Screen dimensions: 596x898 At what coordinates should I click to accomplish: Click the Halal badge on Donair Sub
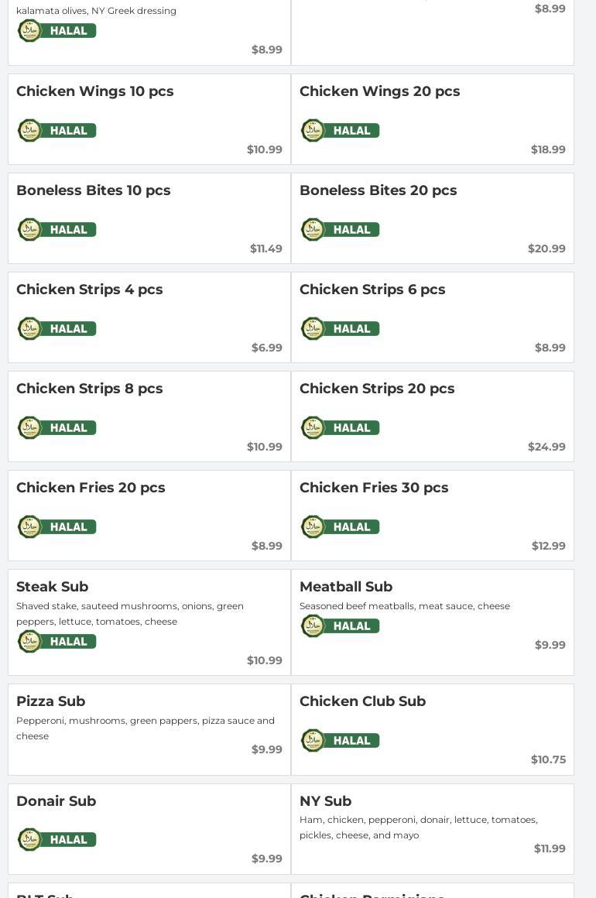(x=57, y=839)
